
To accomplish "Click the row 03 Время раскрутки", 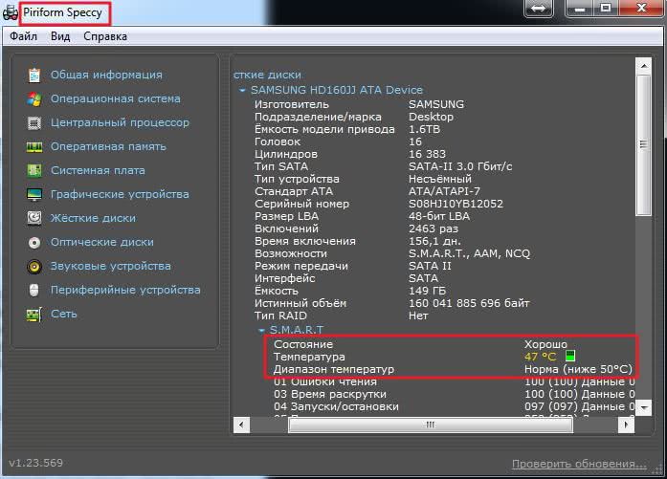I will pos(455,394).
